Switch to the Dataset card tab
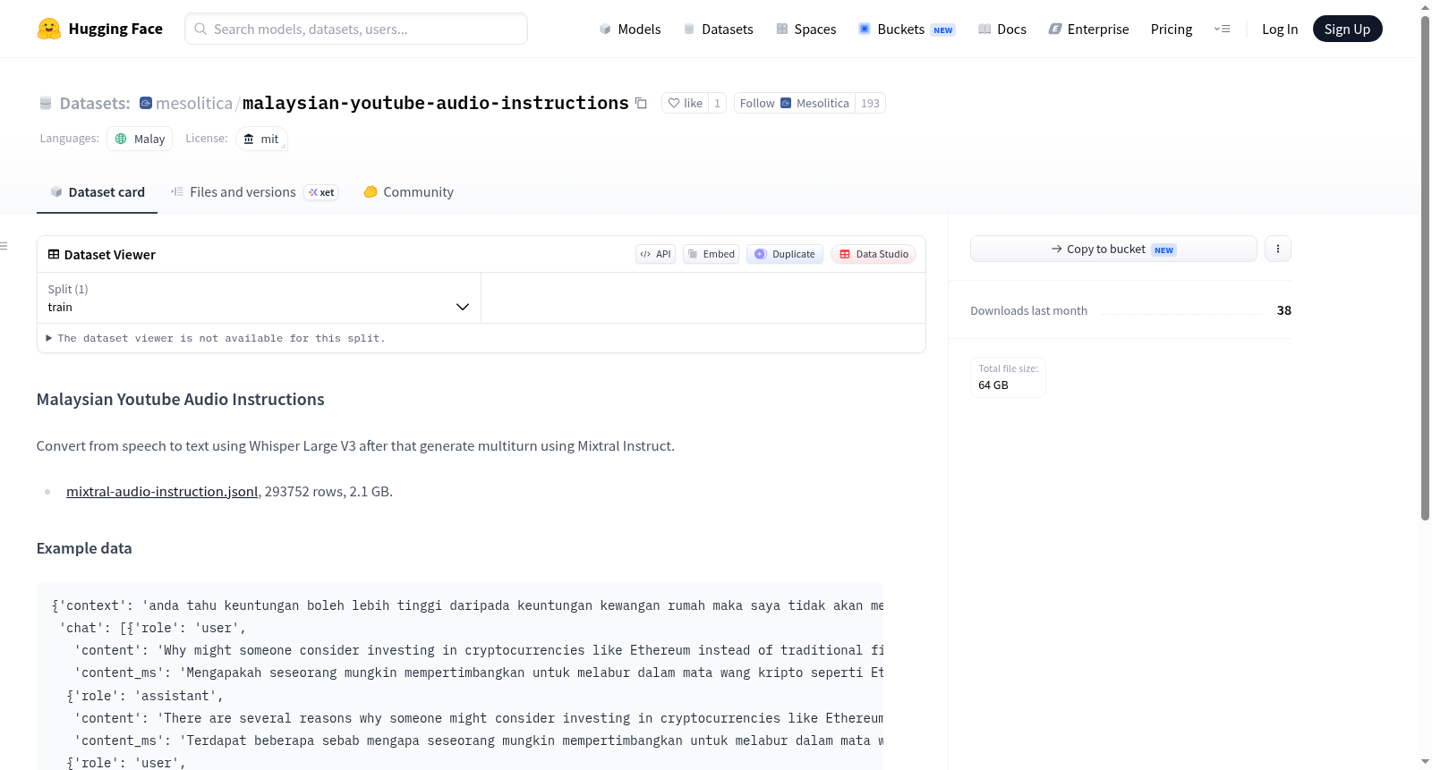This screenshot has height=770, width=1432. (97, 192)
